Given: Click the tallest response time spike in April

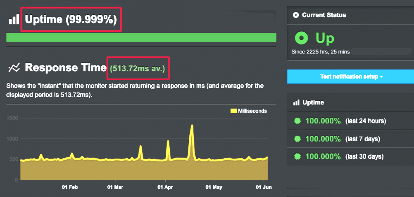Looking at the screenshot, I should pyautogui.click(x=192, y=127).
